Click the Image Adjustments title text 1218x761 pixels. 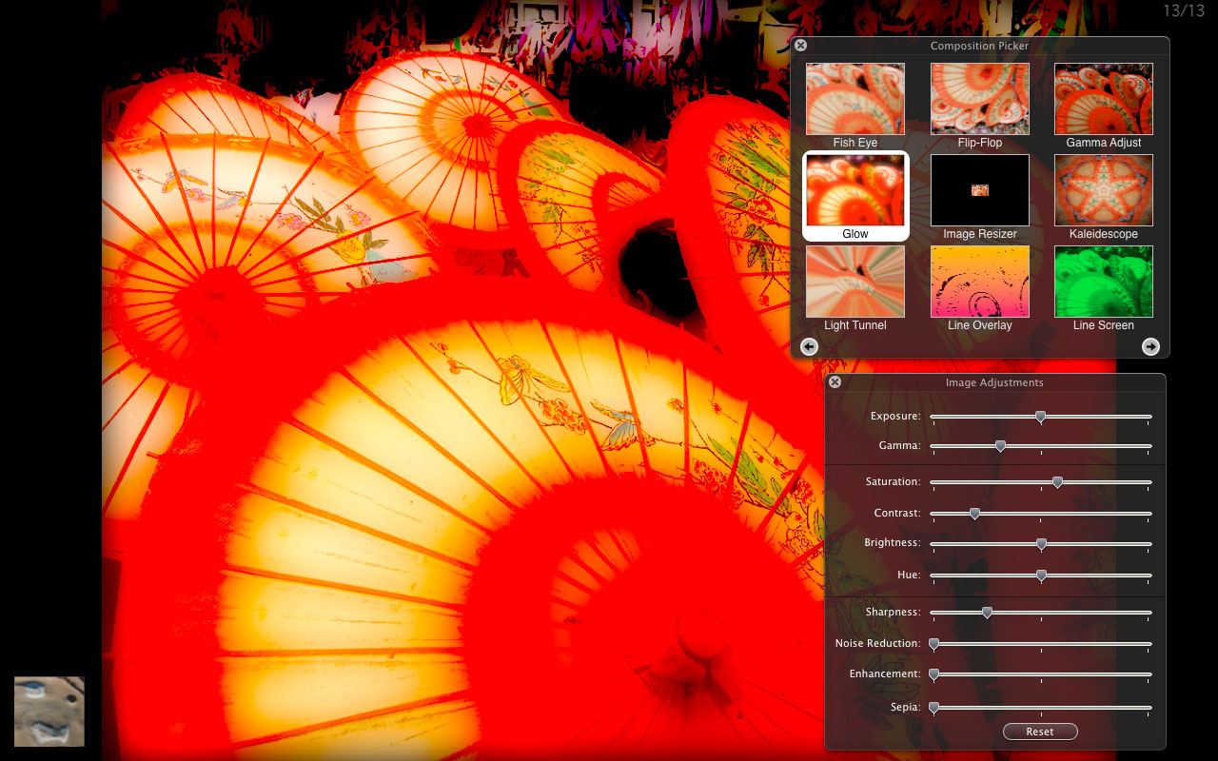tap(994, 382)
